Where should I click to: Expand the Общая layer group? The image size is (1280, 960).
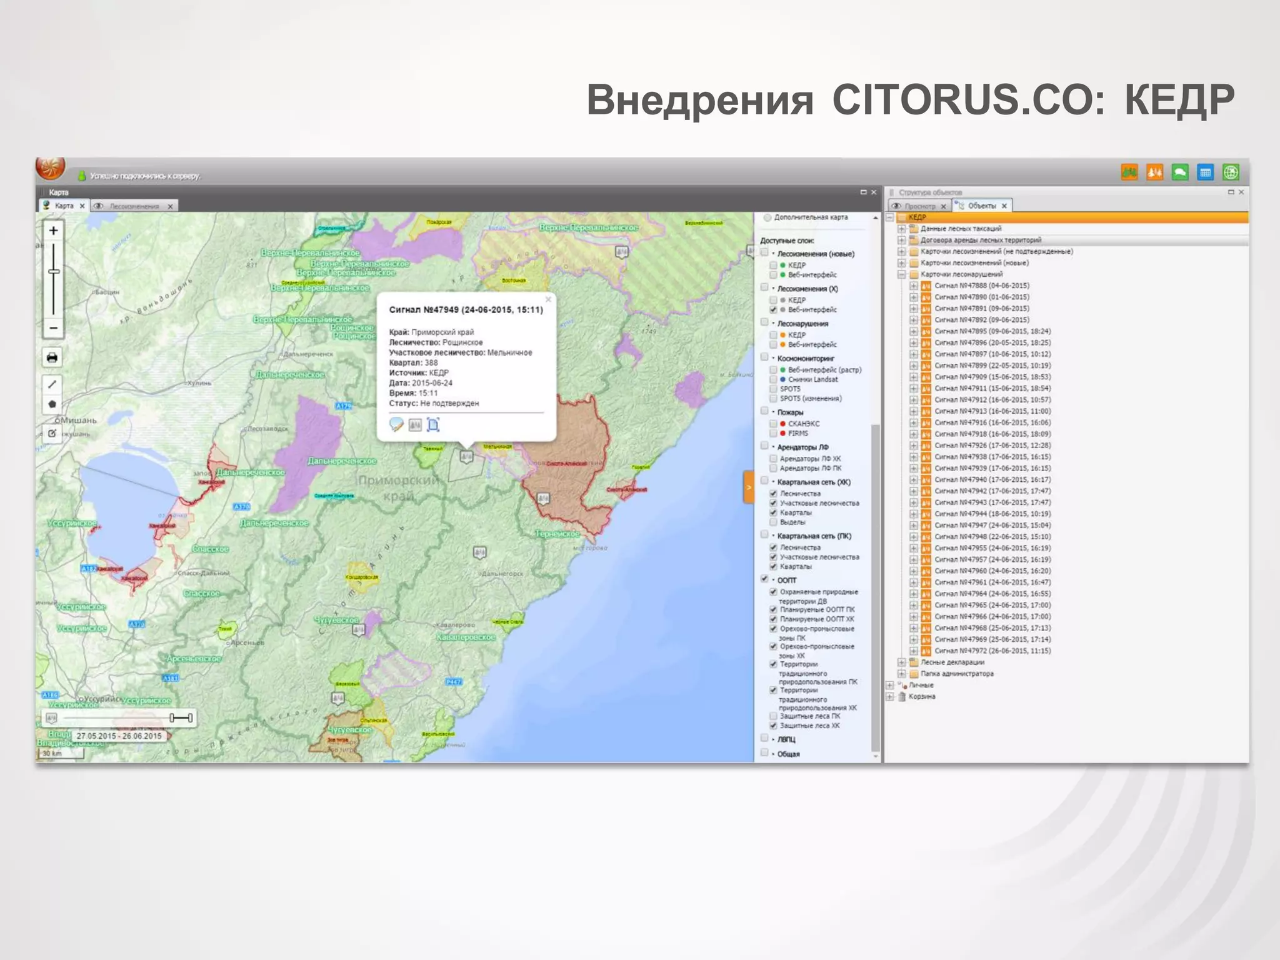pyautogui.click(x=773, y=754)
